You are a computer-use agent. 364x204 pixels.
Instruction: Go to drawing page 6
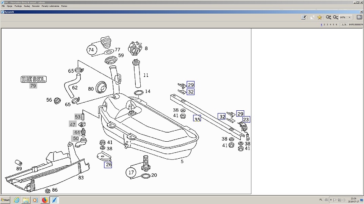(x=336, y=25)
